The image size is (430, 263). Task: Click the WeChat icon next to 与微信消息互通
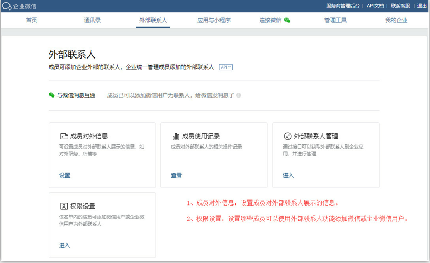pos(51,95)
